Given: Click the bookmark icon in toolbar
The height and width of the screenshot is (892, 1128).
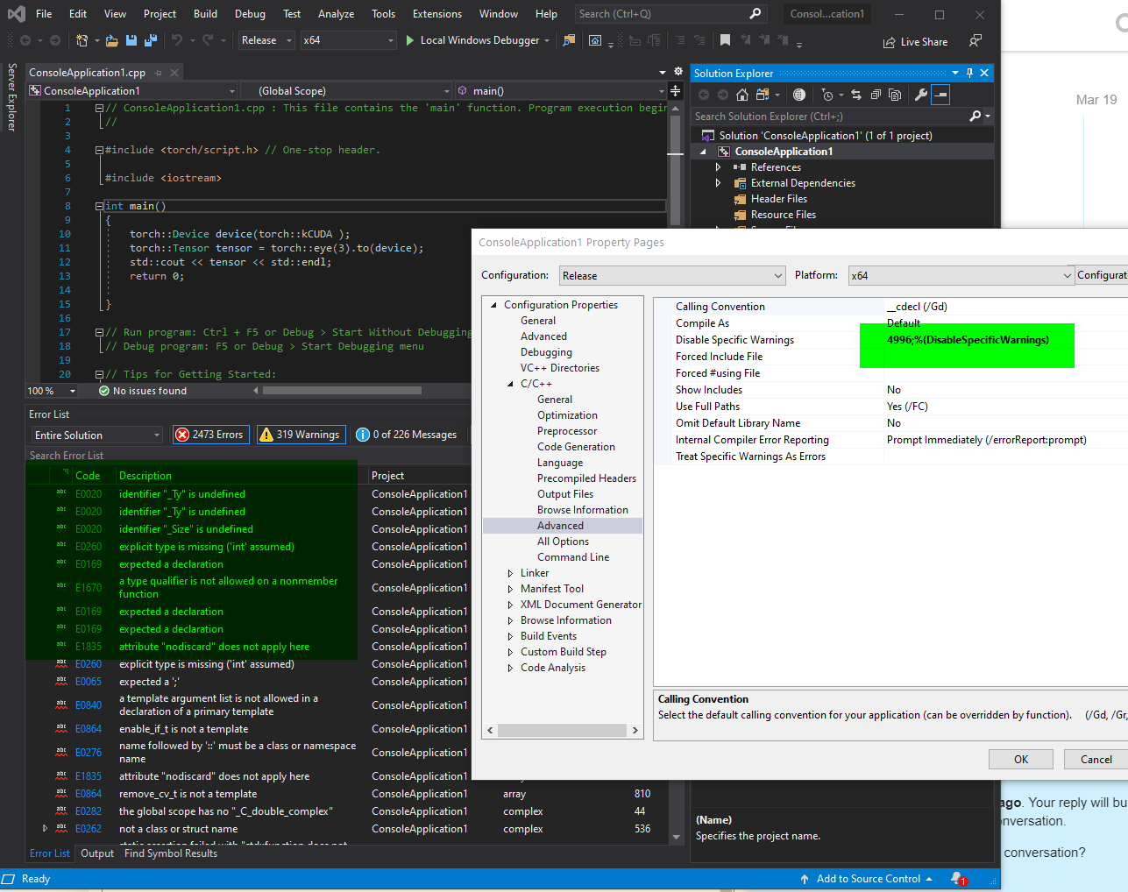Looking at the screenshot, I should pos(725,40).
